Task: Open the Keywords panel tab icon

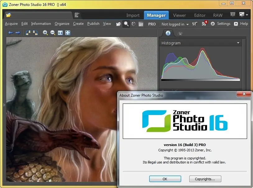Action: (x=180, y=34)
